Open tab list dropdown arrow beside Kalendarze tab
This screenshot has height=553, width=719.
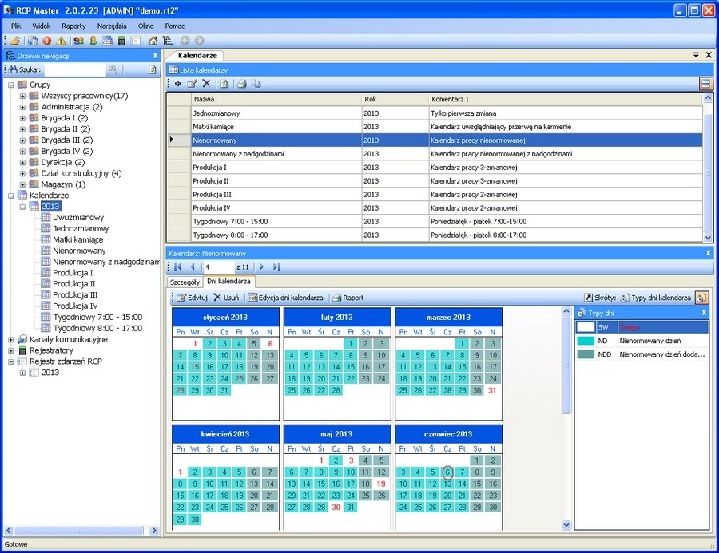tap(696, 55)
